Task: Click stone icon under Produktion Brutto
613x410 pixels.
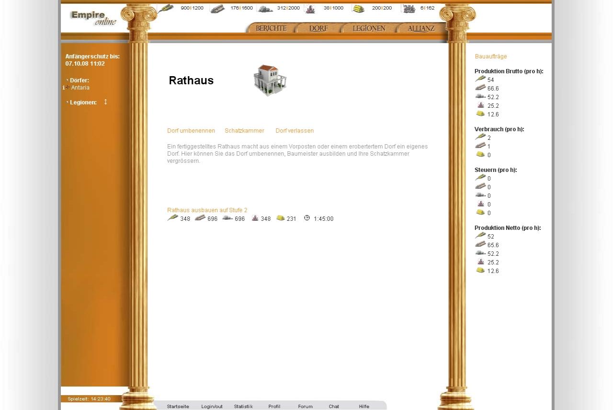Action: 480,96
